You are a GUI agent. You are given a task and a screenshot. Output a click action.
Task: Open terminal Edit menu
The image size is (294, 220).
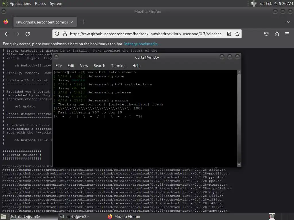[71, 66]
